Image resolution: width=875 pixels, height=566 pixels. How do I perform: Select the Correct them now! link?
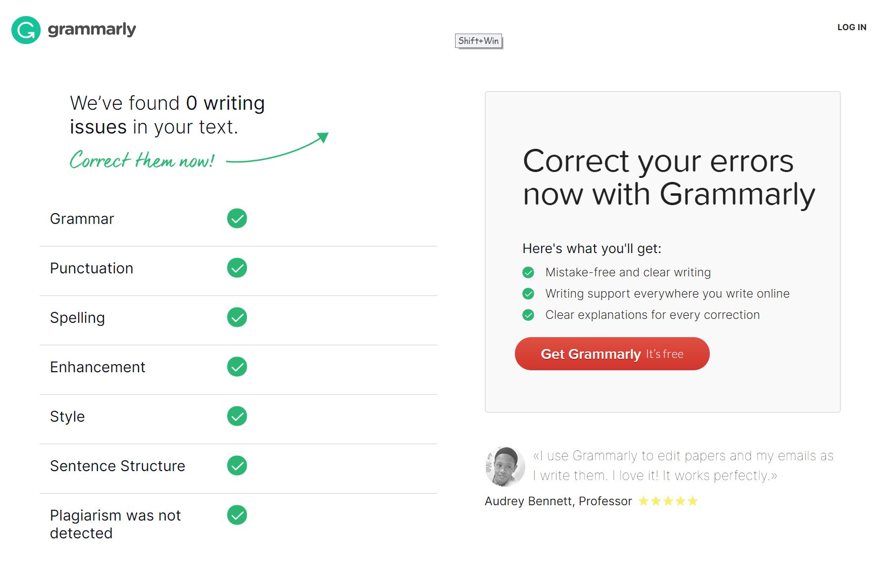(x=141, y=160)
